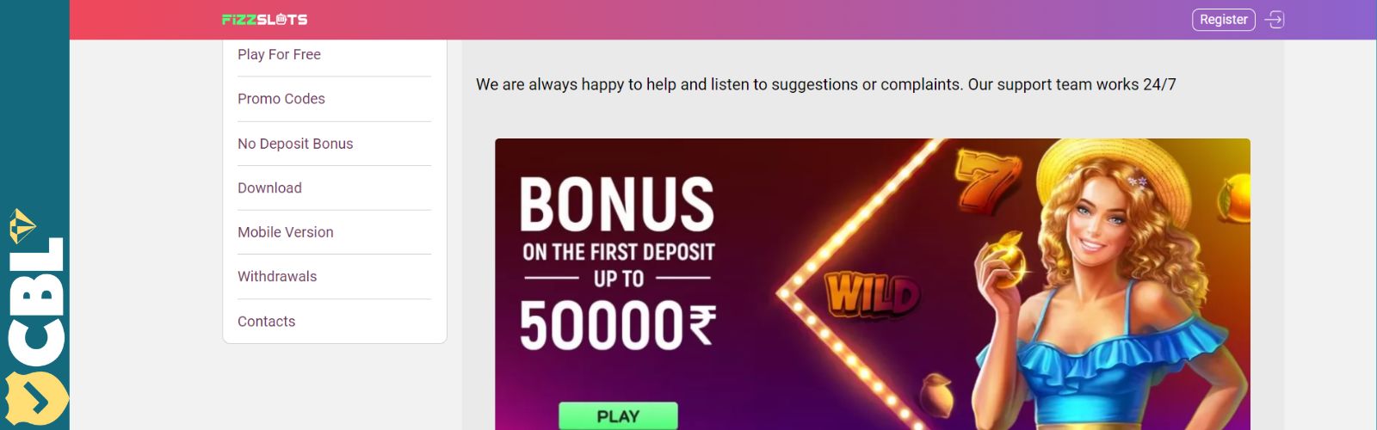
Task: Click the 50000₹ amount on banner
Action: tap(617, 325)
